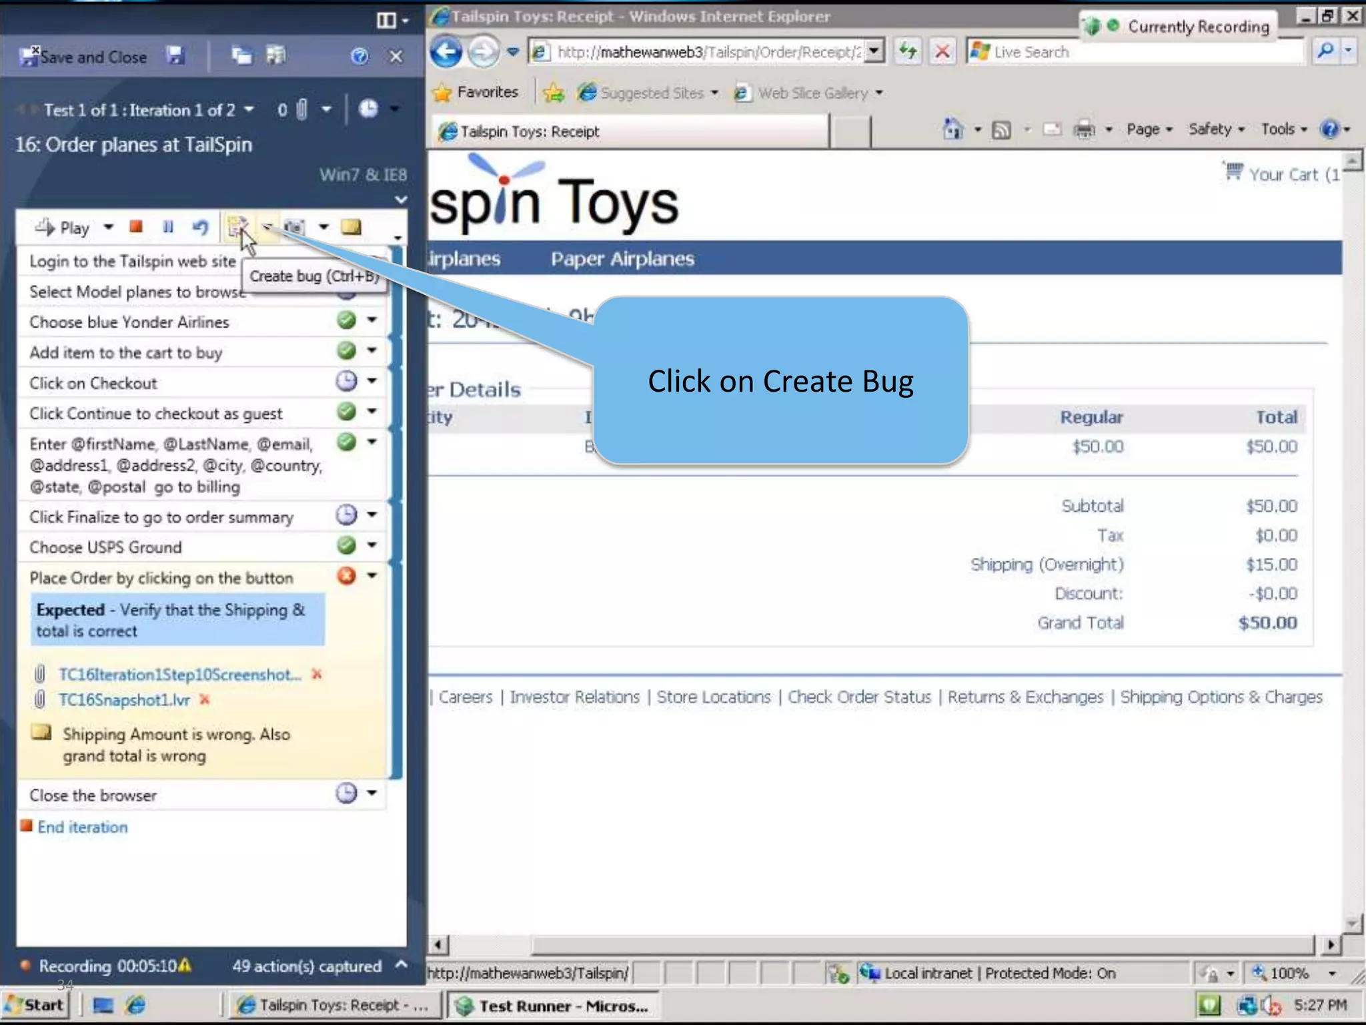Click the Favorites star button

point(476,92)
